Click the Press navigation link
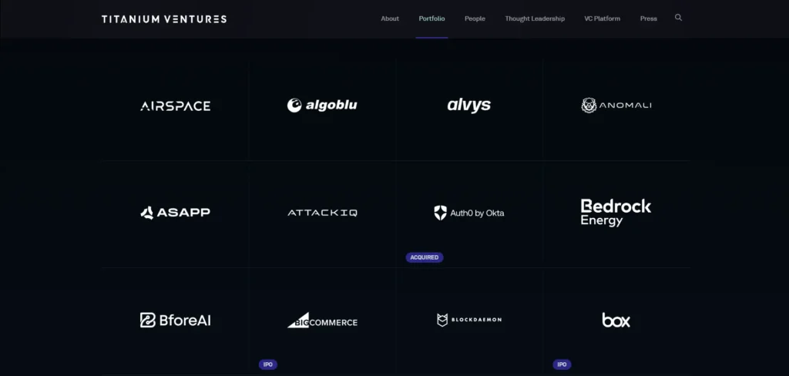789x376 pixels. click(649, 18)
